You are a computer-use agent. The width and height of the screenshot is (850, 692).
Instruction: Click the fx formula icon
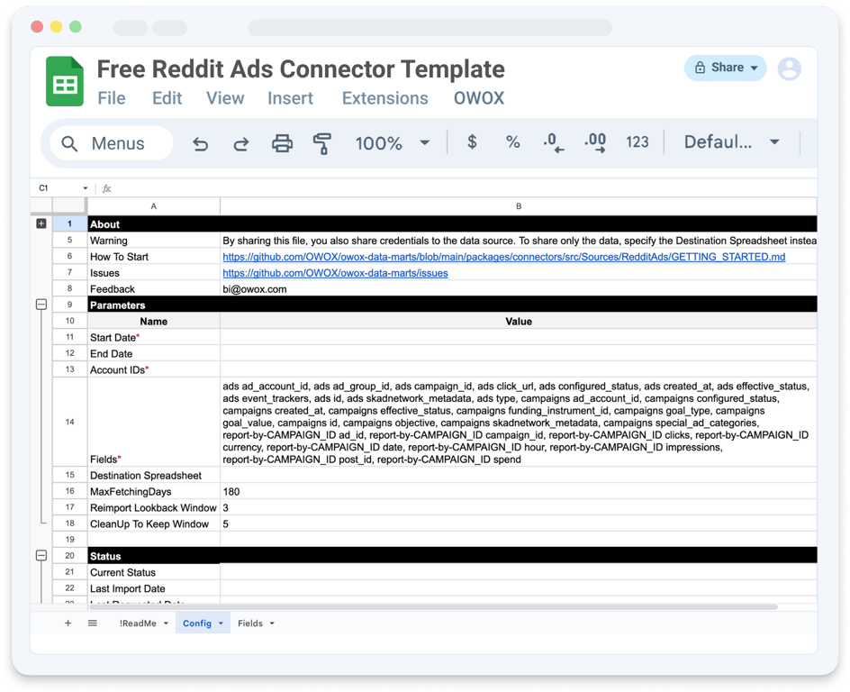[107, 188]
